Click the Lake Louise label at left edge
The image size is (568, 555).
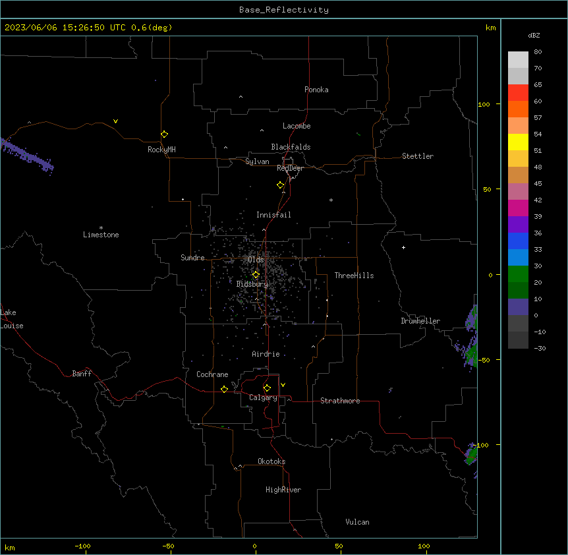[12, 319]
